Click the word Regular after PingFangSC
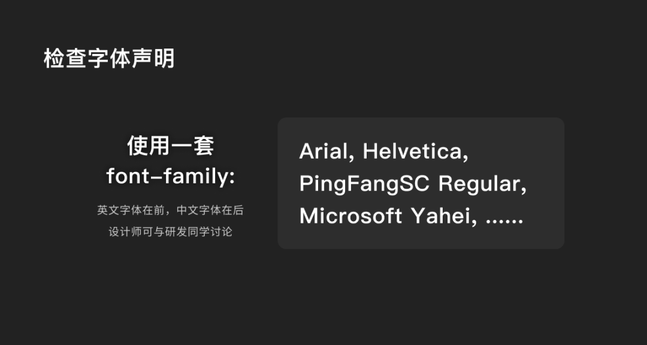 (x=479, y=184)
